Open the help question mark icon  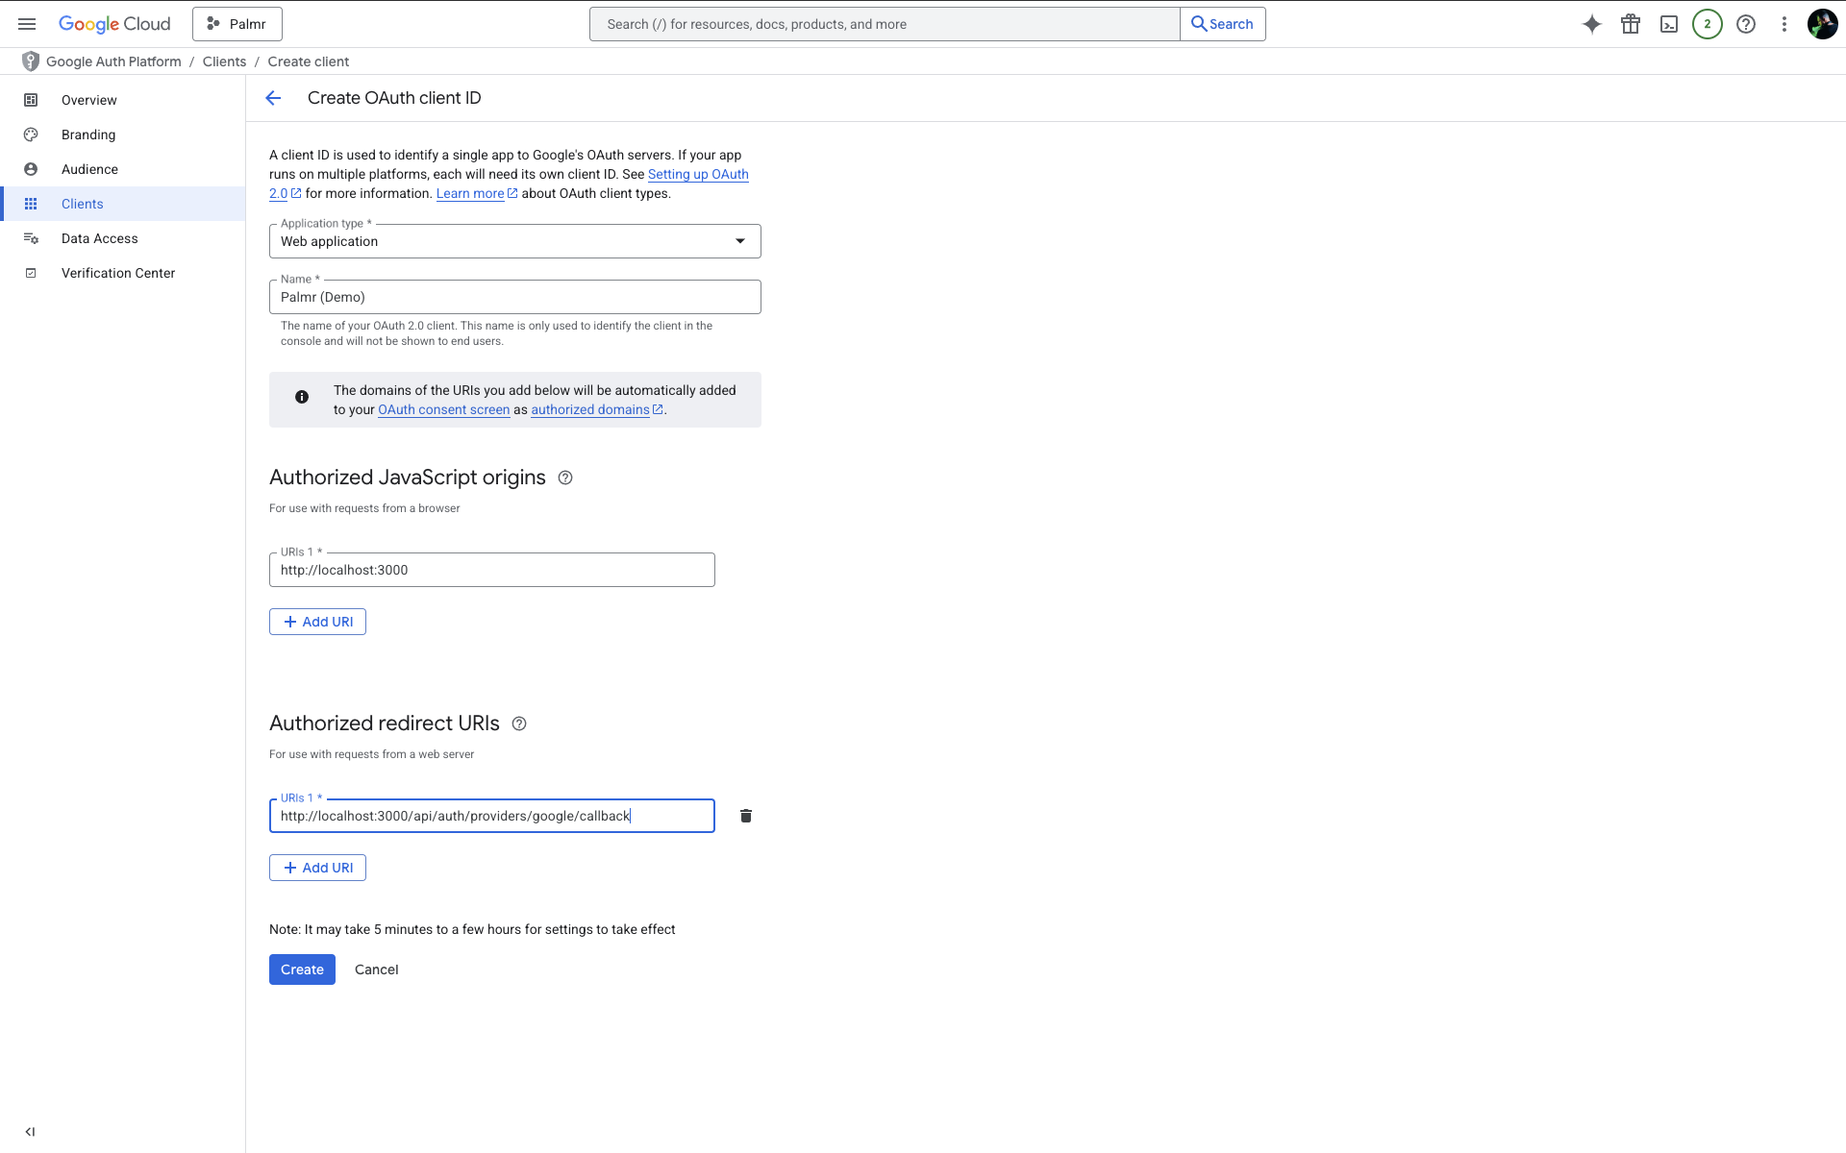[x=1746, y=24]
